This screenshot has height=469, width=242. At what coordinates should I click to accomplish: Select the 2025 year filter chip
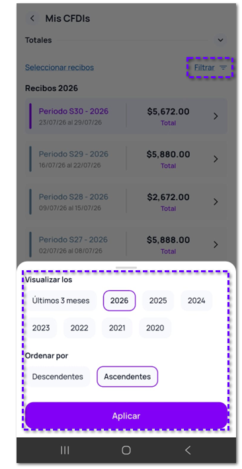click(x=158, y=301)
